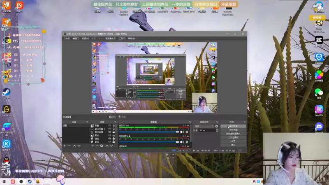The height and width of the screenshot is (185, 329).
Task: Open Steam desktop shortcut
Action: (x=6, y=94)
